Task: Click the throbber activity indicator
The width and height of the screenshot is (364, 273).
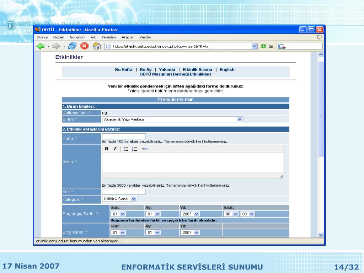Action: tap(320, 37)
